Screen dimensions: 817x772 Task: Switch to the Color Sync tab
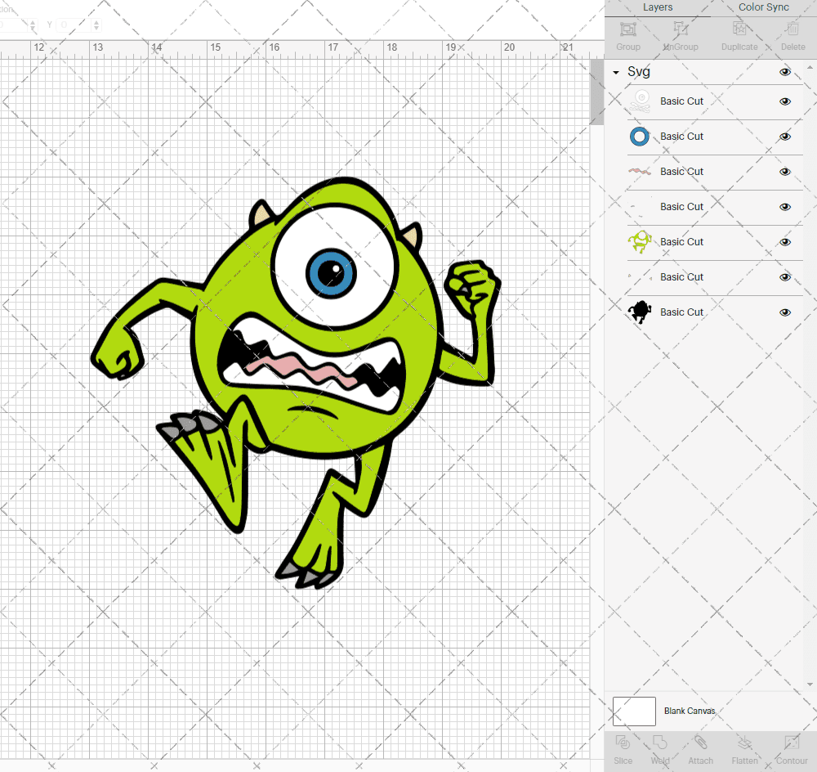tap(763, 7)
